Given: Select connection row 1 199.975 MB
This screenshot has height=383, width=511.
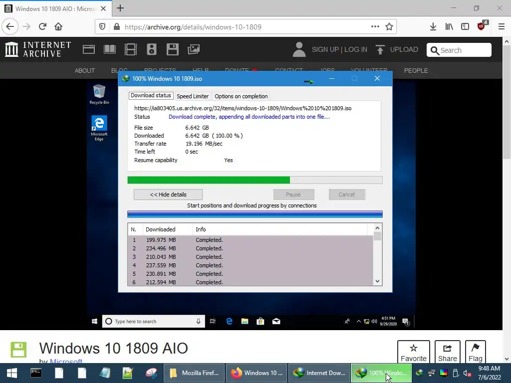Looking at the screenshot, I should pyautogui.click(x=251, y=240).
